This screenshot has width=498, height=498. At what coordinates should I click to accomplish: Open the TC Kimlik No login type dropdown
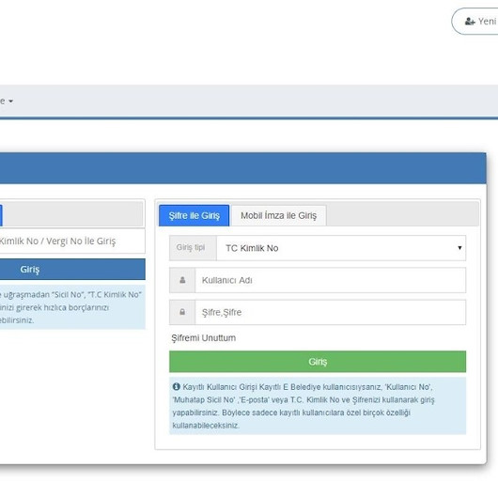341,248
